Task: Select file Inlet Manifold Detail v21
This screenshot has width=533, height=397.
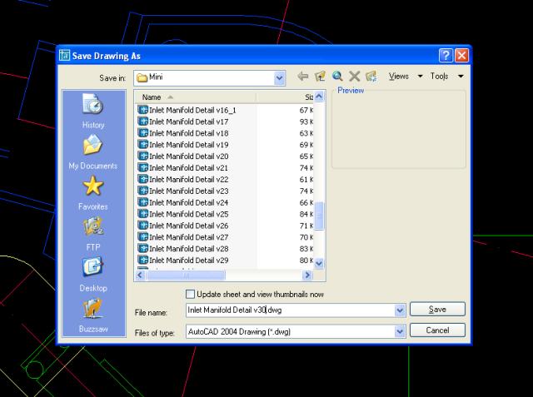Action: (x=188, y=167)
